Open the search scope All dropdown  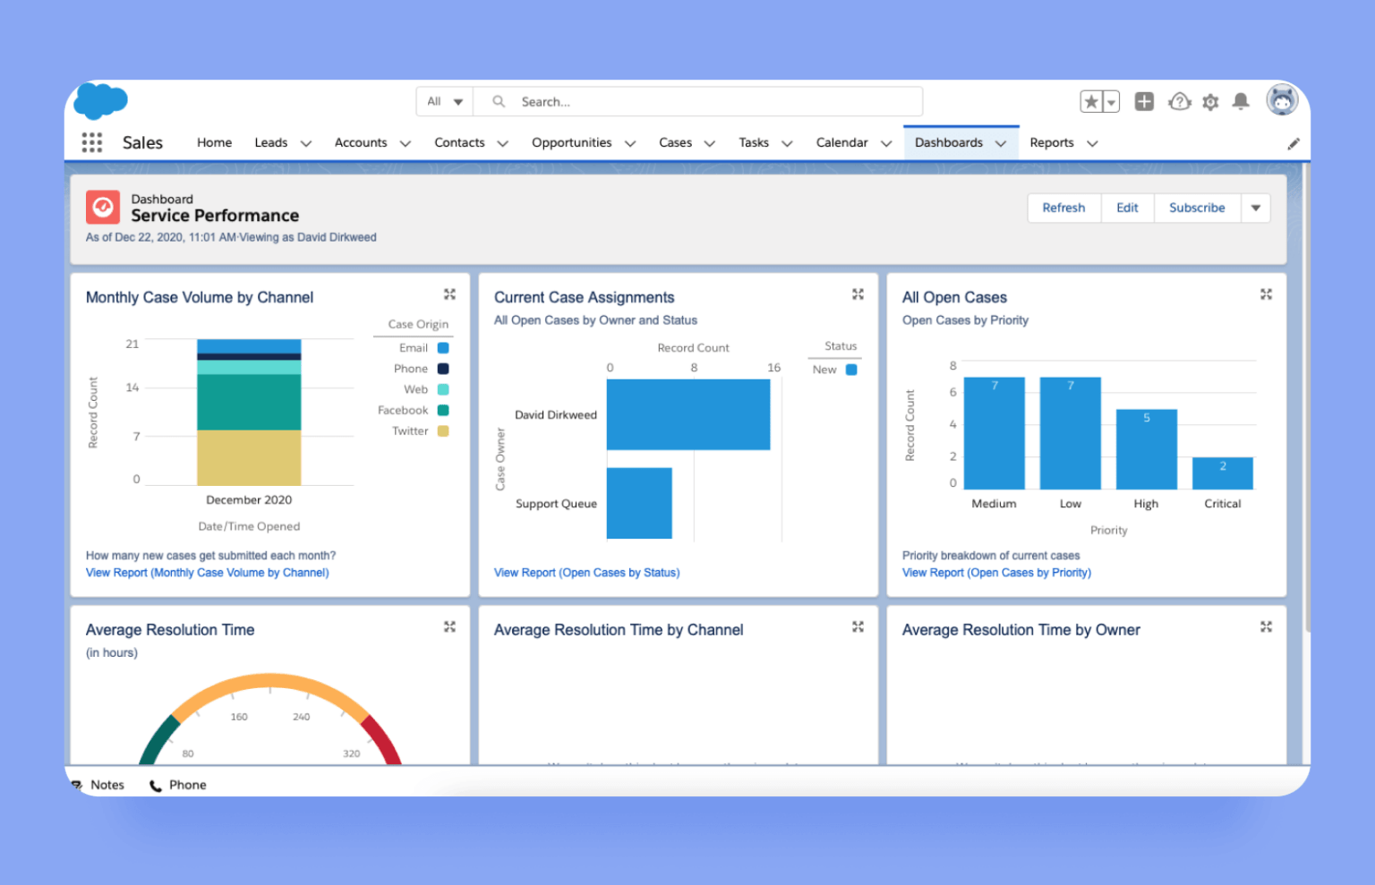[x=444, y=101]
